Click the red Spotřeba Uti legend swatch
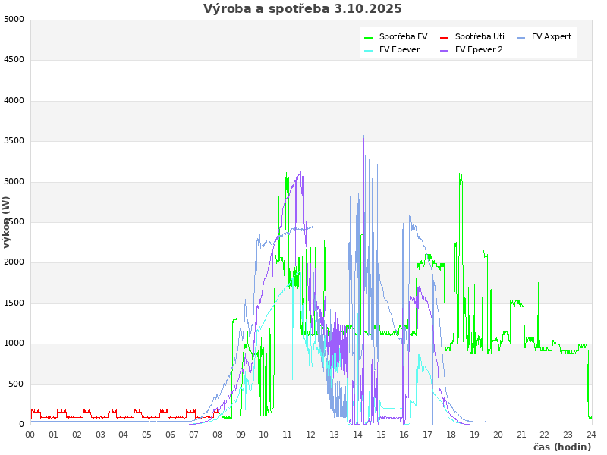 445,37
